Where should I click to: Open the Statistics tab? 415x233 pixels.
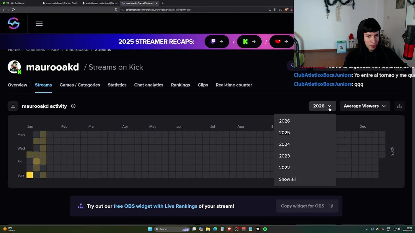coord(117,85)
